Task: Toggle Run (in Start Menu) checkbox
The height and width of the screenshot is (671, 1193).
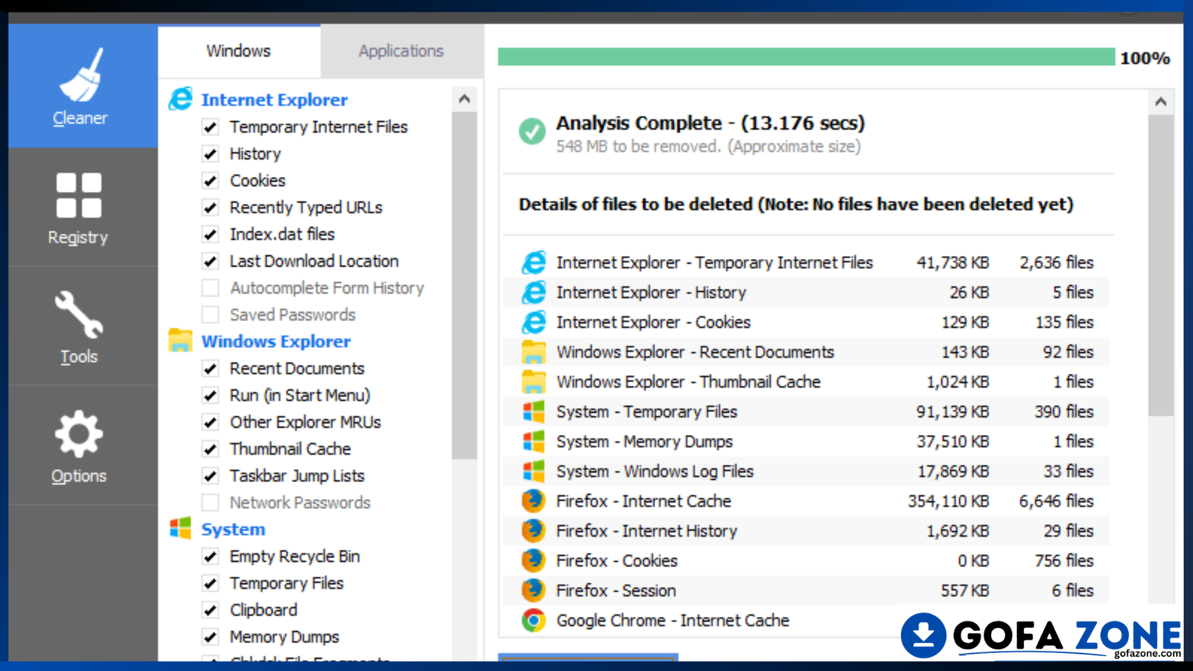Action: pos(211,396)
